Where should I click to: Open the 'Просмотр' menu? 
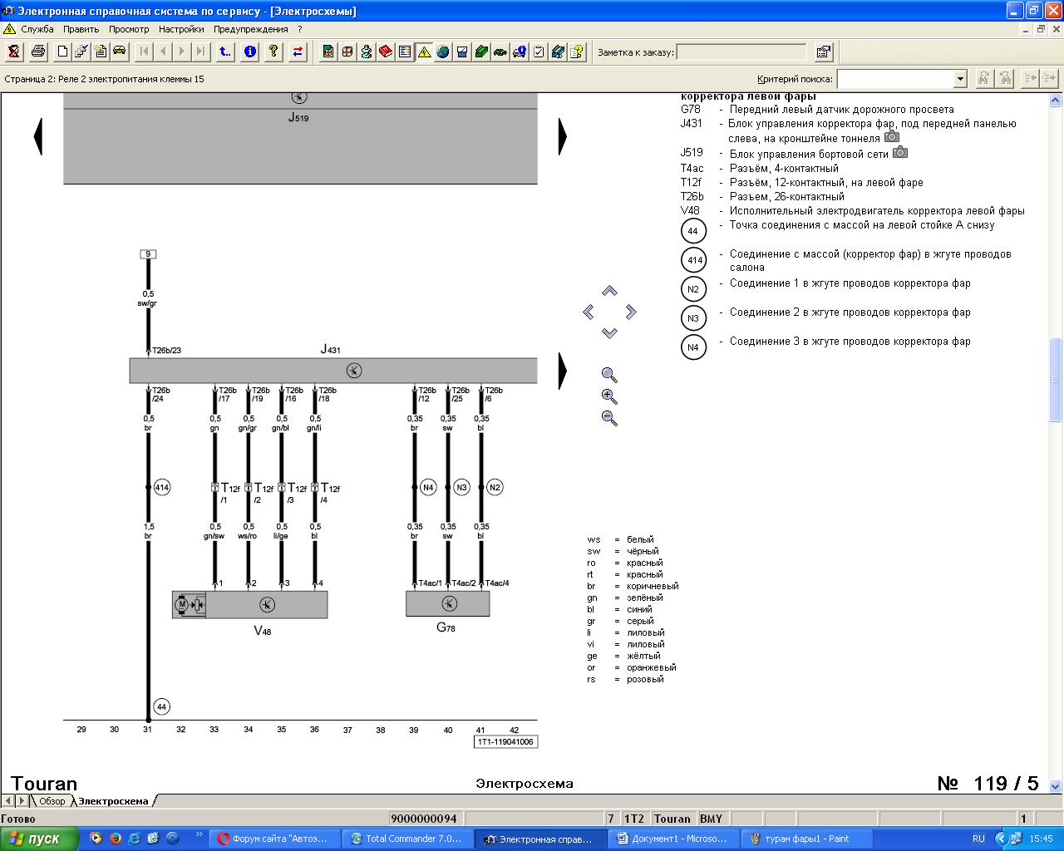coord(129,29)
